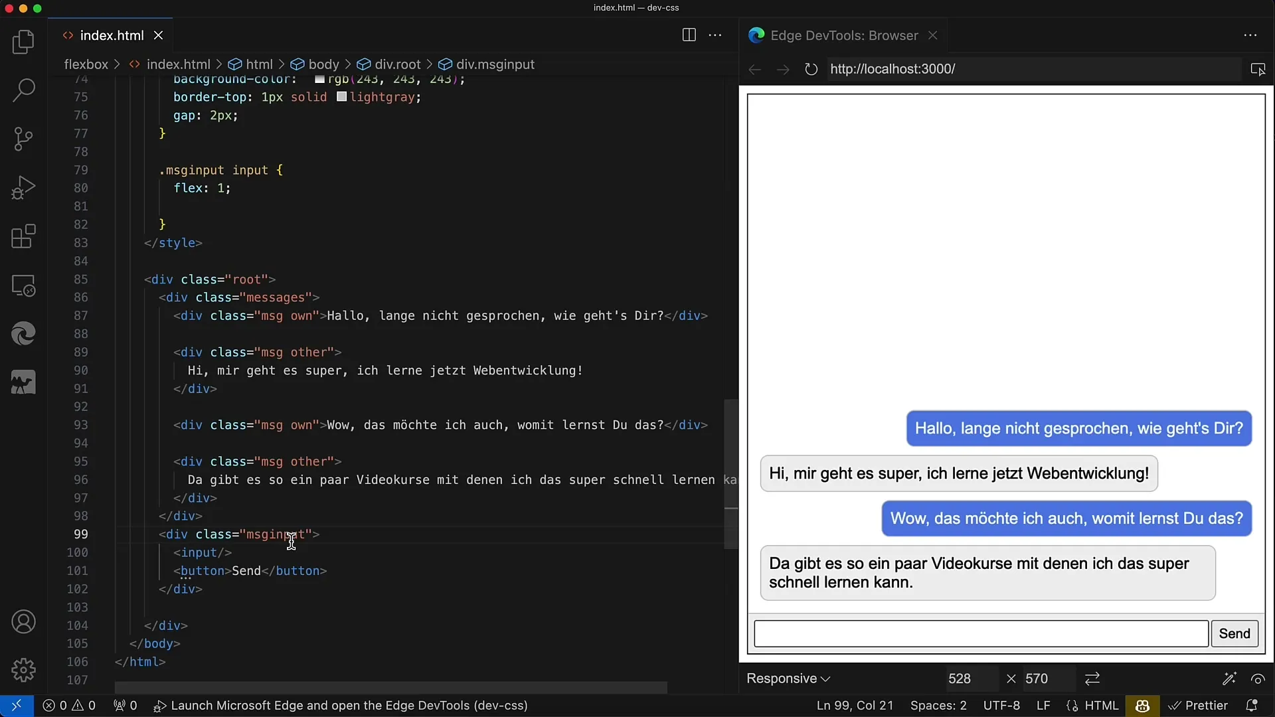Screen dimensions: 1275x717
Task: Open the Search view in activity bar
Action: coord(23,91)
